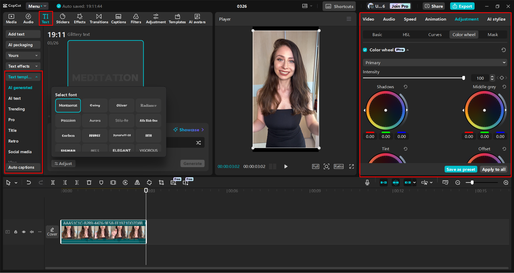
Task: Open the Transitions panel
Action: [99, 19]
